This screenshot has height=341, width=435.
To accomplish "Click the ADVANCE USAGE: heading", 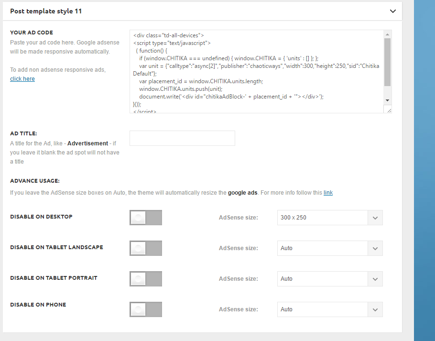I will (35, 181).
